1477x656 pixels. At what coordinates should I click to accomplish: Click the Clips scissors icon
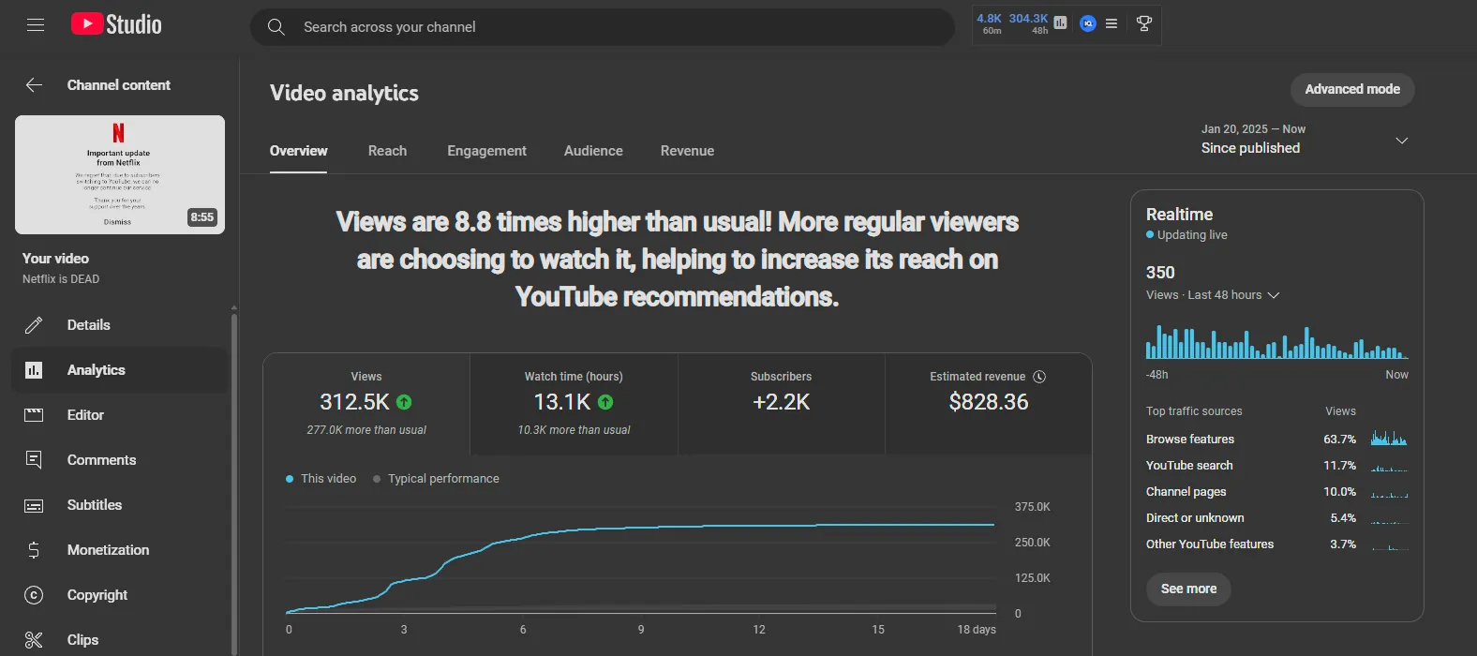[34, 640]
